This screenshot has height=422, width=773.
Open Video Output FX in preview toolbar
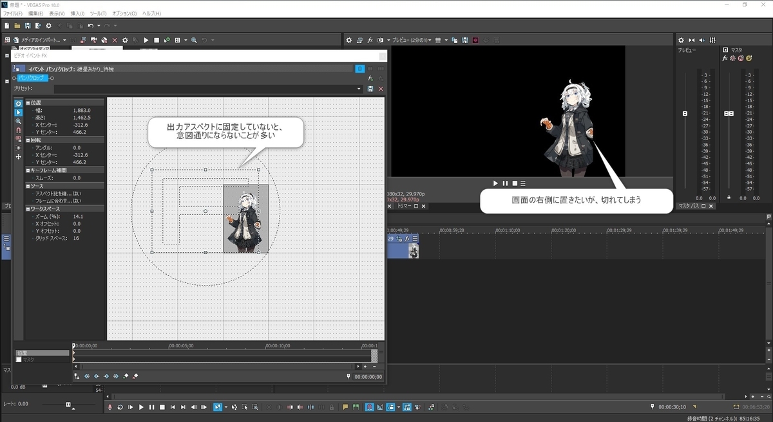tap(370, 40)
